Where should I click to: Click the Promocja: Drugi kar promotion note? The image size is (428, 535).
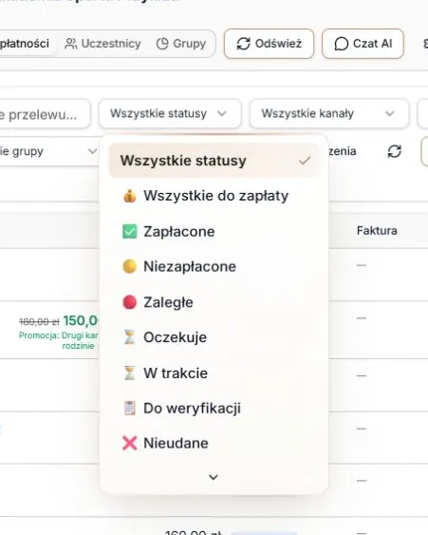(59, 340)
